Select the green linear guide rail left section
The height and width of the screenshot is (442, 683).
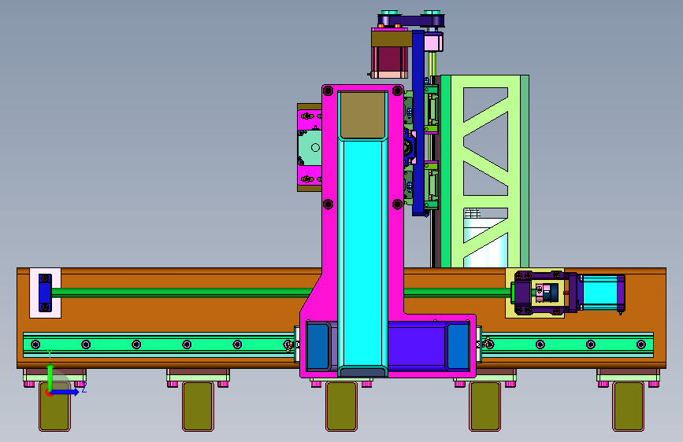coord(159,344)
